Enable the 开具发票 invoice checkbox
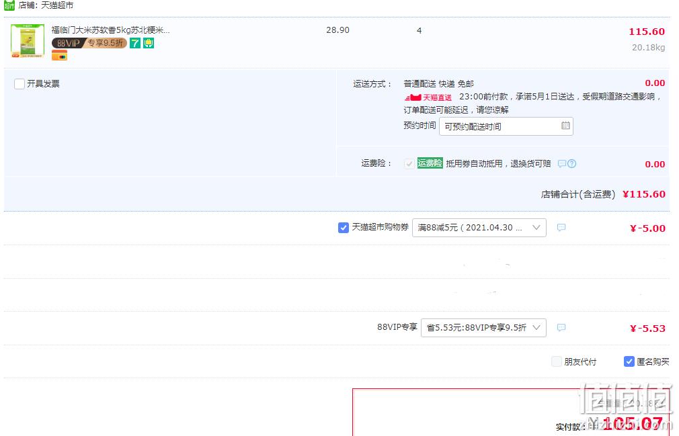 19,84
